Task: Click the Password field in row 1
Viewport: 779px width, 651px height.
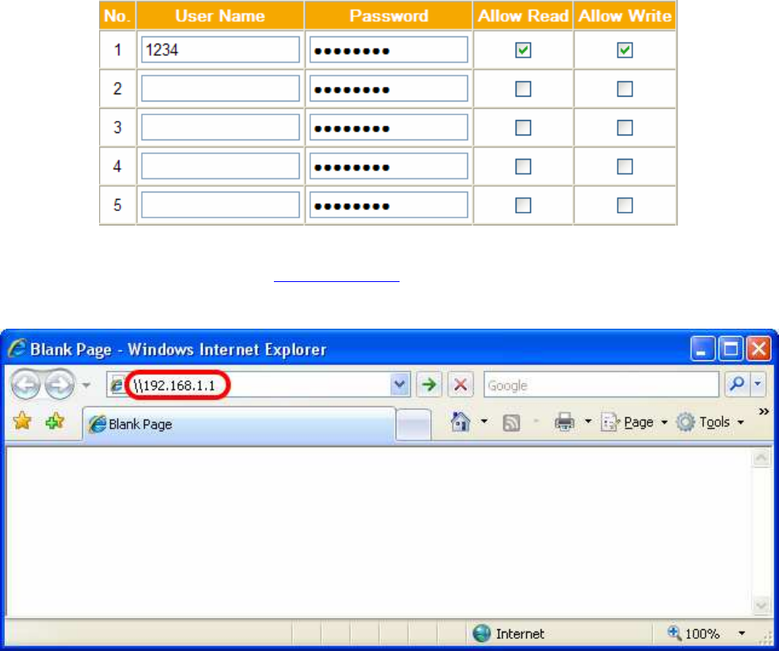Action: tap(388, 50)
